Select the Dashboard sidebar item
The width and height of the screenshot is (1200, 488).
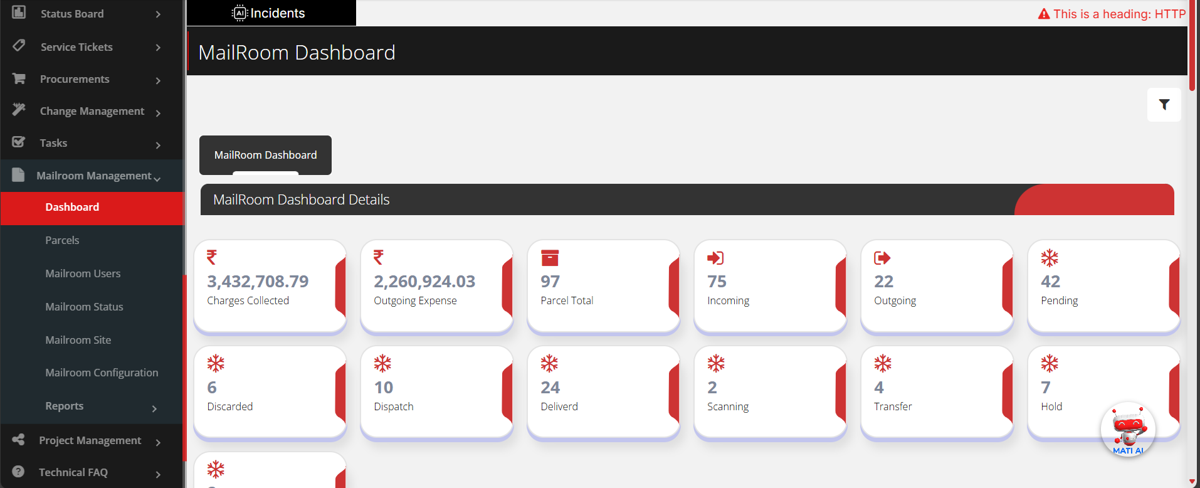click(92, 208)
